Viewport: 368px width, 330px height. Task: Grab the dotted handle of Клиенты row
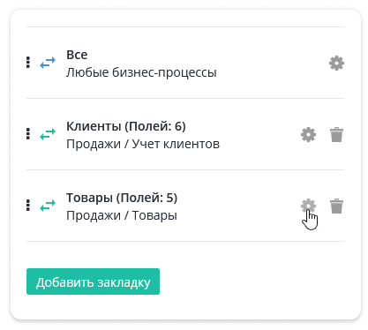coord(28,134)
